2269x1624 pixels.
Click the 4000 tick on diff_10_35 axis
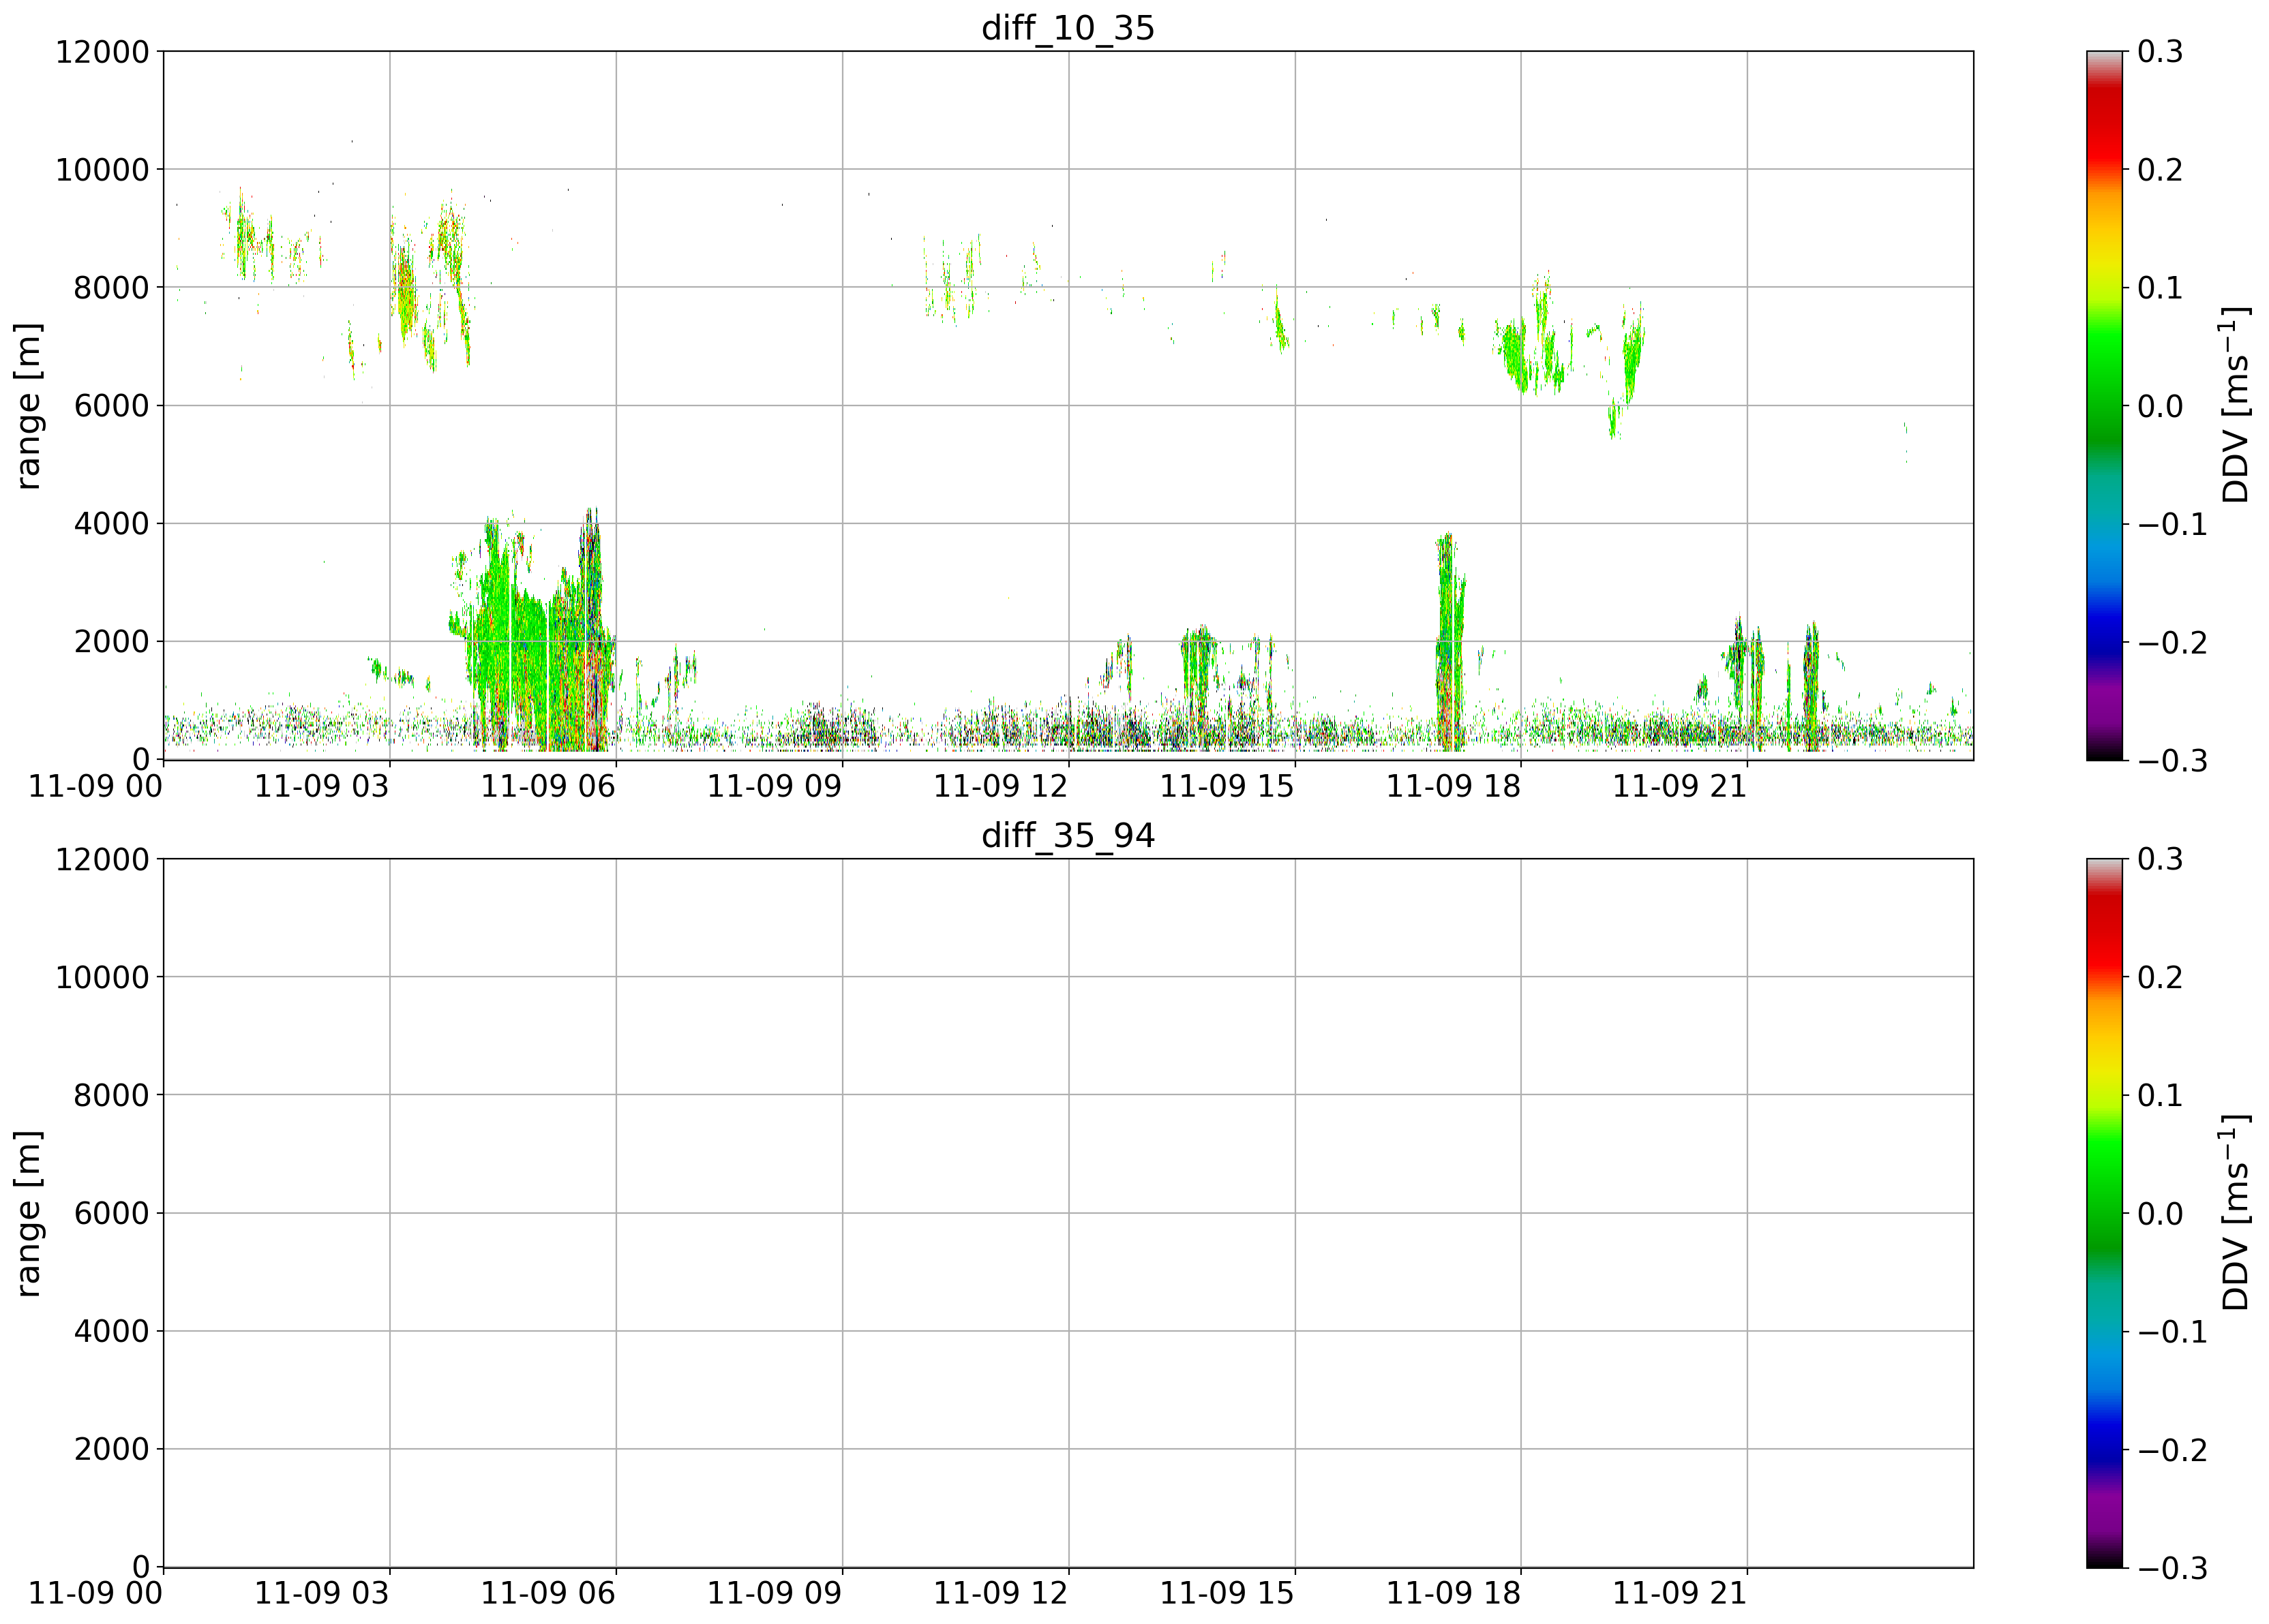(111, 523)
